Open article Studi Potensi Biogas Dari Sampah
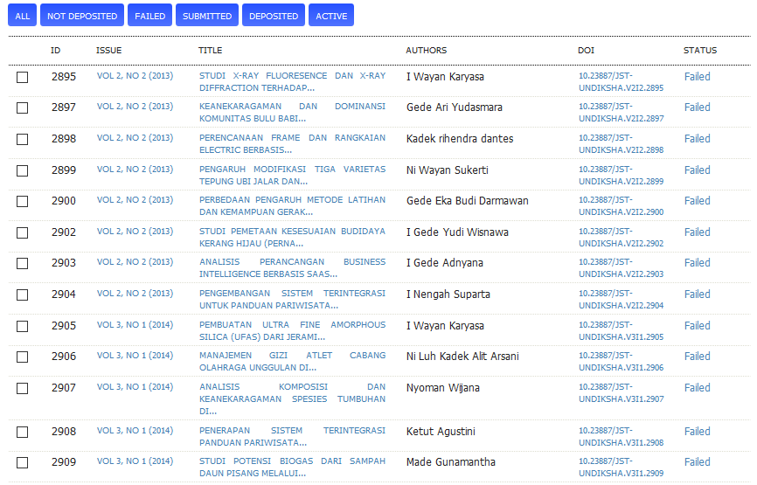This screenshot has width=757, height=485. pyautogui.click(x=292, y=468)
